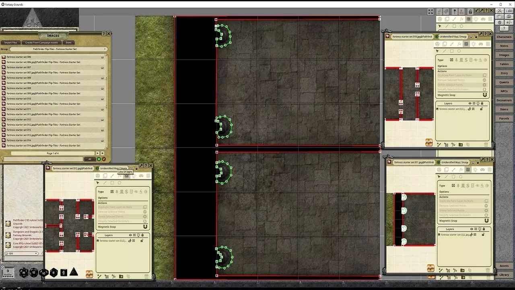Viewport: 515px width, 290px height.
Task: Select the d10 die
Action: pos(44,273)
